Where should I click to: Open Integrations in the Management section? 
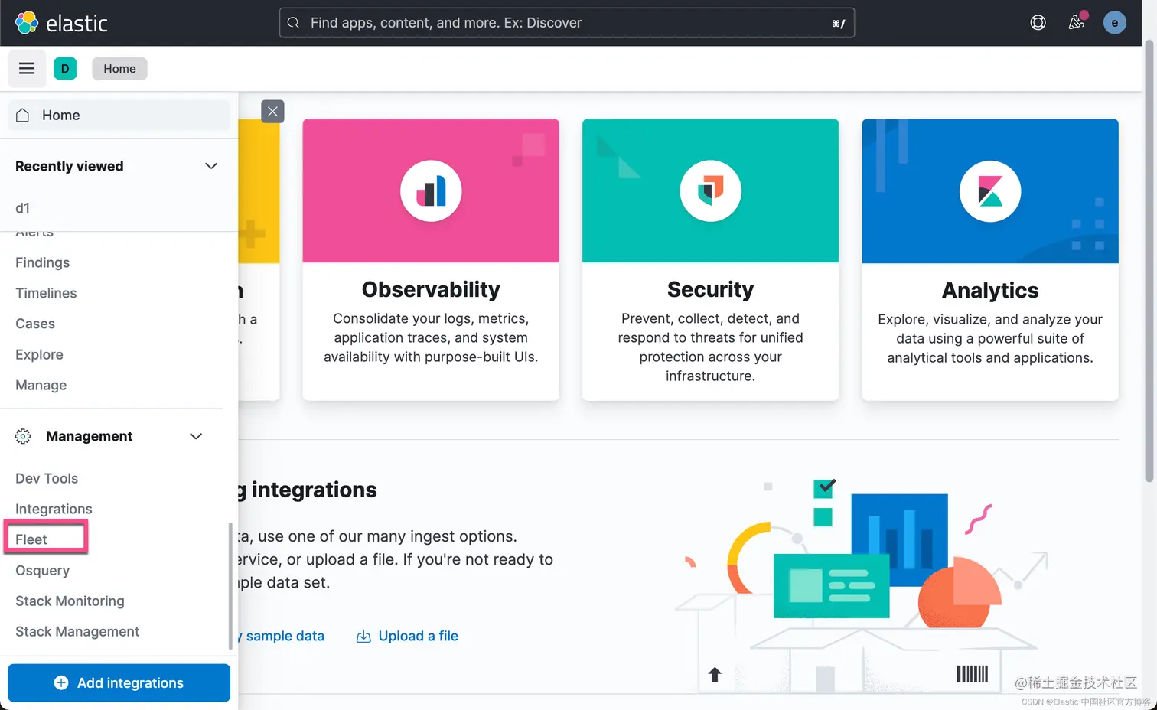pos(54,509)
